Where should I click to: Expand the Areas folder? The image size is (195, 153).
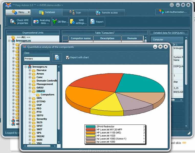click(x=30, y=74)
